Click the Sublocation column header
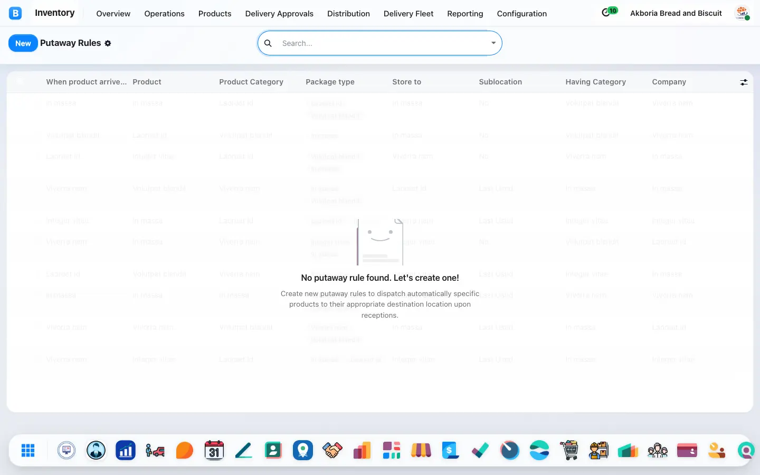The image size is (760, 475). (500, 82)
